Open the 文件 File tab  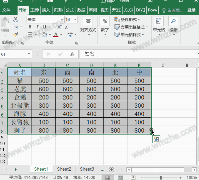click(x=6, y=10)
